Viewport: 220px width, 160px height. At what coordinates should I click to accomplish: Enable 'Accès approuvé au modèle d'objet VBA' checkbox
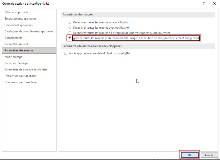pyautogui.click(x=66, y=53)
